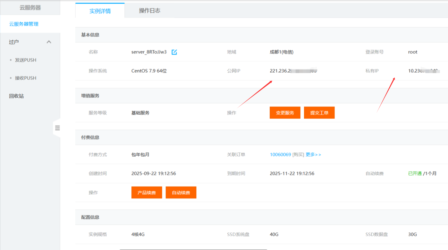Click the 云服务器 sidebar header

click(30, 8)
